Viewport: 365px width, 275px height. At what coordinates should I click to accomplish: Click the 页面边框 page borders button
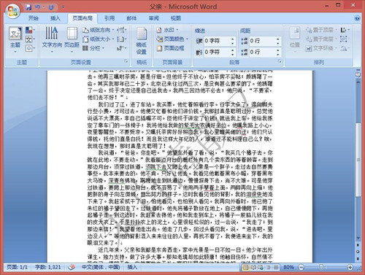click(x=170, y=48)
